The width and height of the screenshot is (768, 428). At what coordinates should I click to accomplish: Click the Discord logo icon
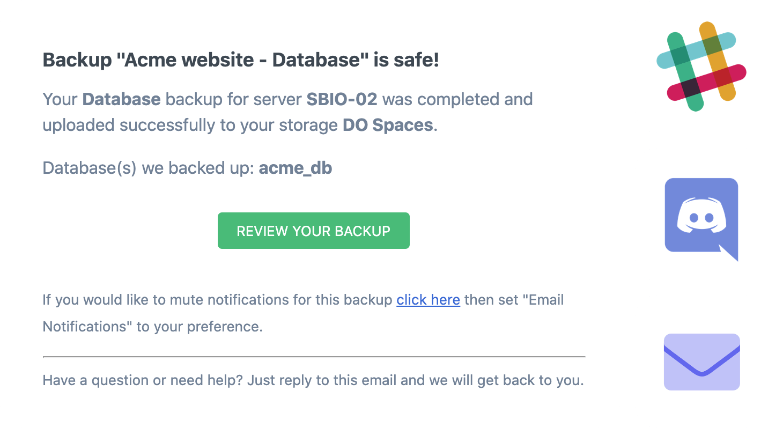[x=701, y=218]
